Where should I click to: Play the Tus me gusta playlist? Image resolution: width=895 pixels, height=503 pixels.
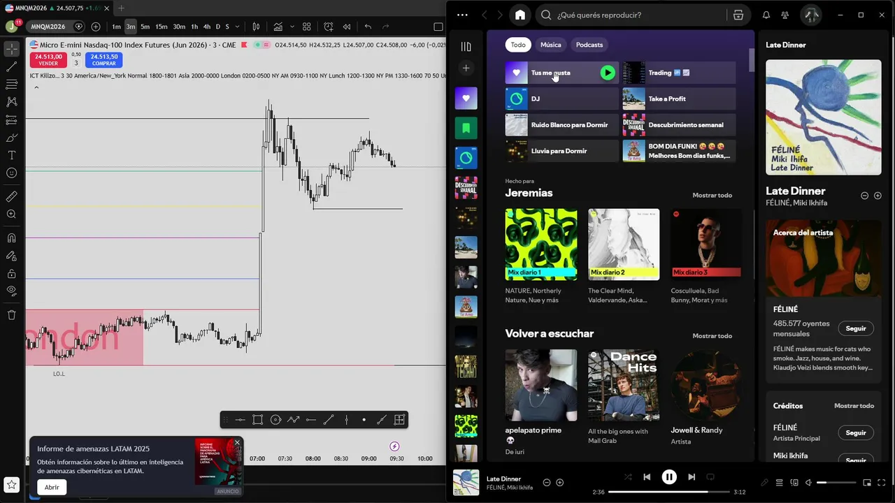[x=608, y=73]
